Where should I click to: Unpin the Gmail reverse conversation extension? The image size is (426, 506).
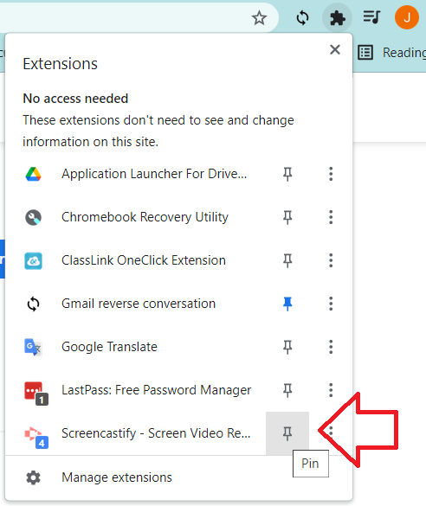[x=287, y=304]
